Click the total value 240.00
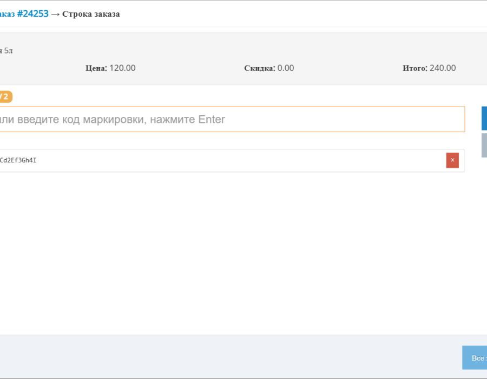This screenshot has width=487, height=379. coord(443,68)
